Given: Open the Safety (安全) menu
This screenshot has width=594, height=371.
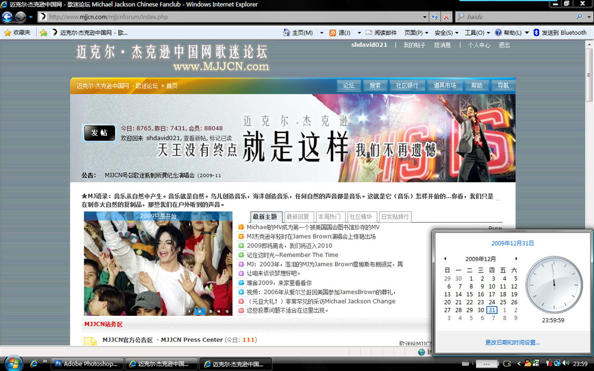Looking at the screenshot, I should click(x=446, y=33).
